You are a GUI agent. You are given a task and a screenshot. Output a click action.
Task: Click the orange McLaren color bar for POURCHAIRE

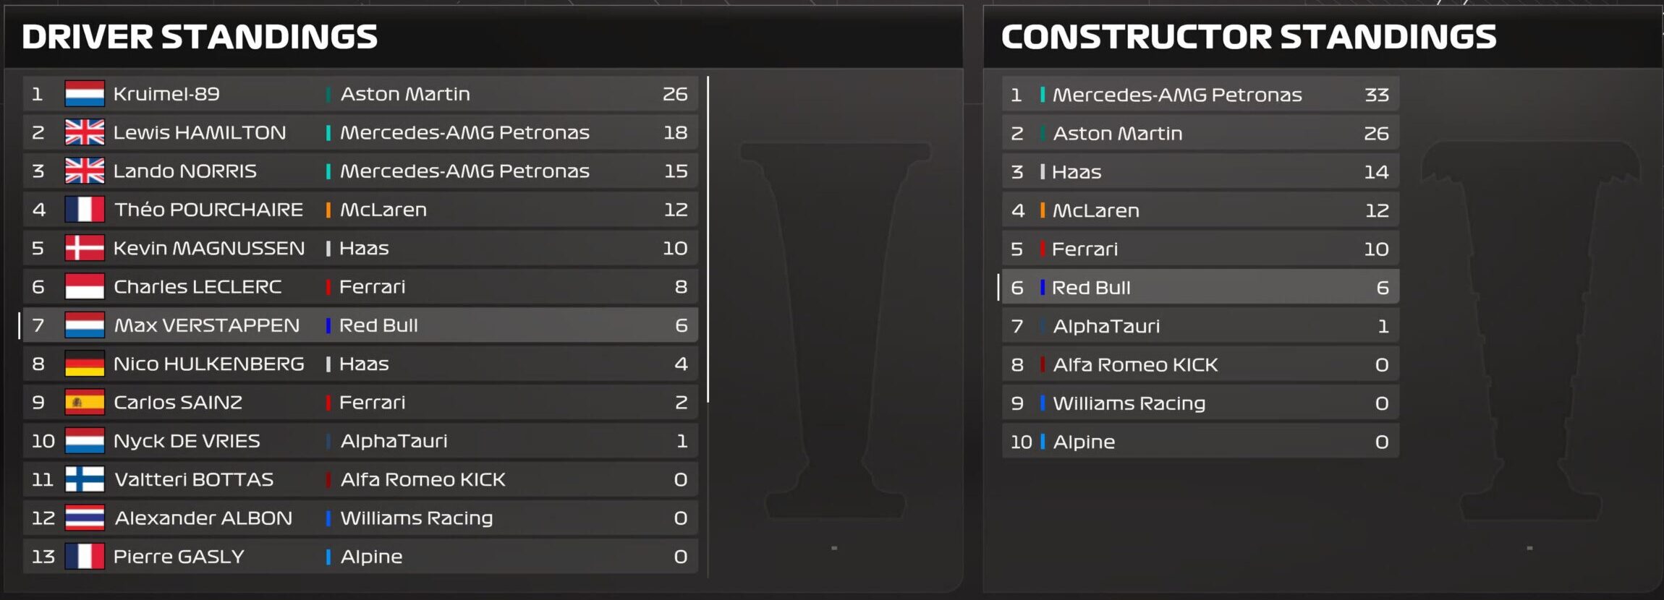coord(328,210)
